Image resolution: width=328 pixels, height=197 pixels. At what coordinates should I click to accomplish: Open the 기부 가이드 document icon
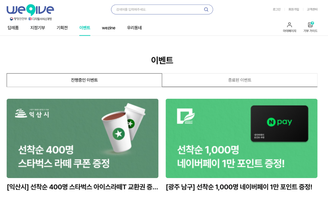[311, 24]
